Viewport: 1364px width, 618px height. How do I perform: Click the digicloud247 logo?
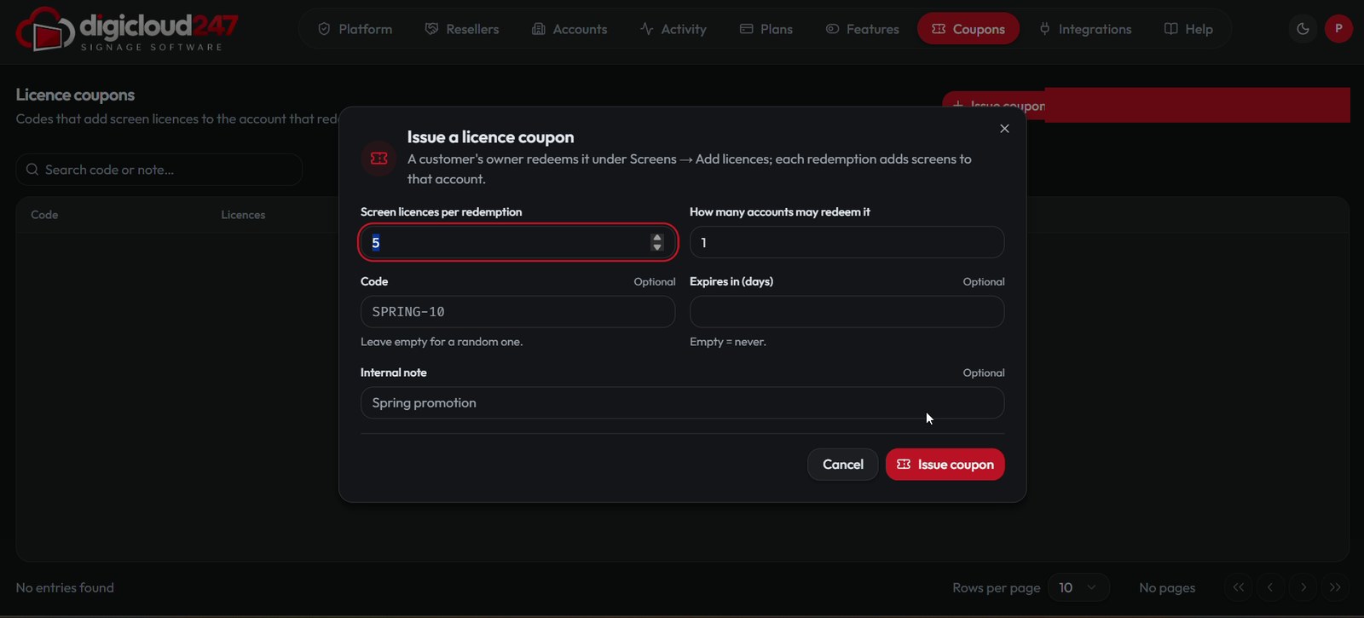126,29
